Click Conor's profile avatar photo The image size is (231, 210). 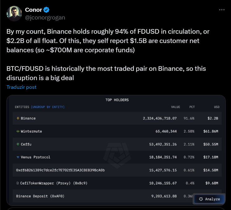pos(14,14)
